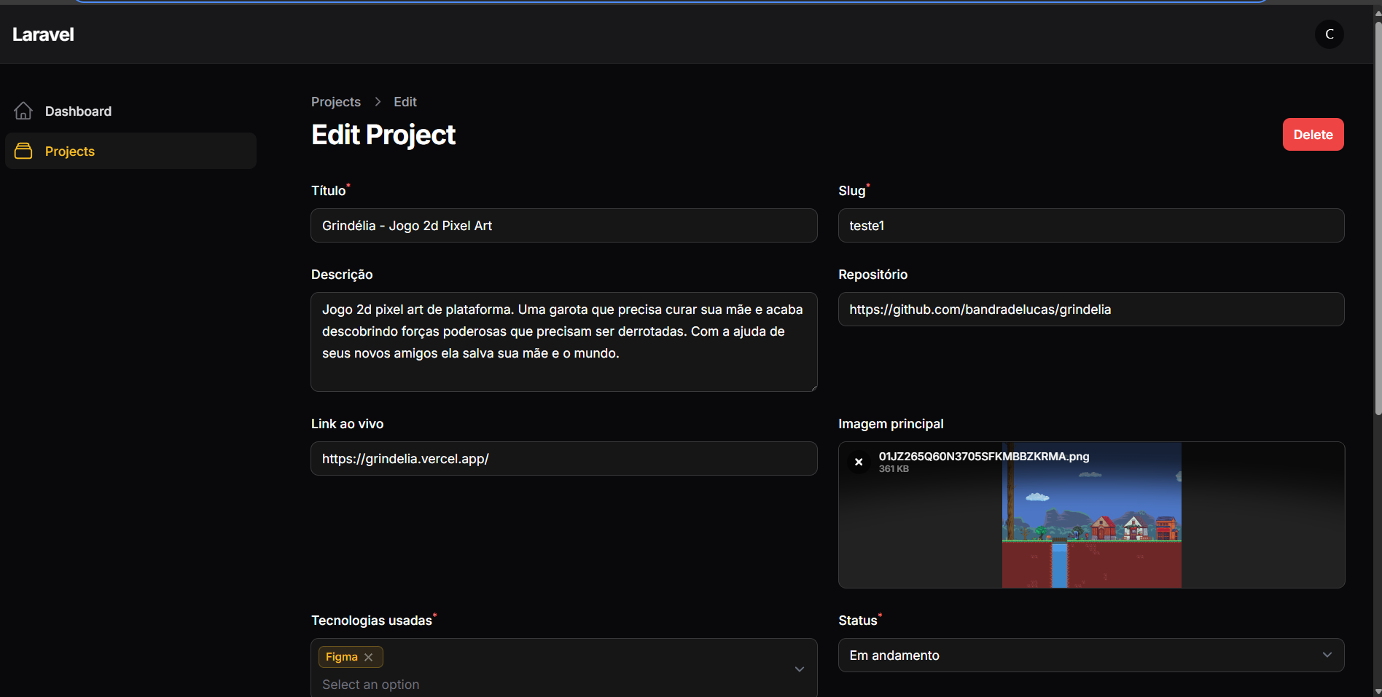
Task: Click the Select an option search field
Action: [510, 685]
